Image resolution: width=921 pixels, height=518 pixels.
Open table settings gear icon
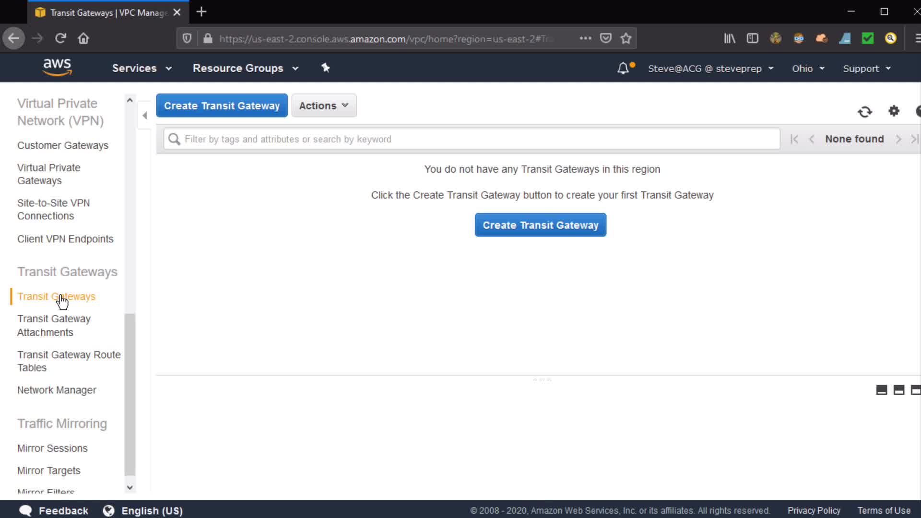(x=894, y=111)
